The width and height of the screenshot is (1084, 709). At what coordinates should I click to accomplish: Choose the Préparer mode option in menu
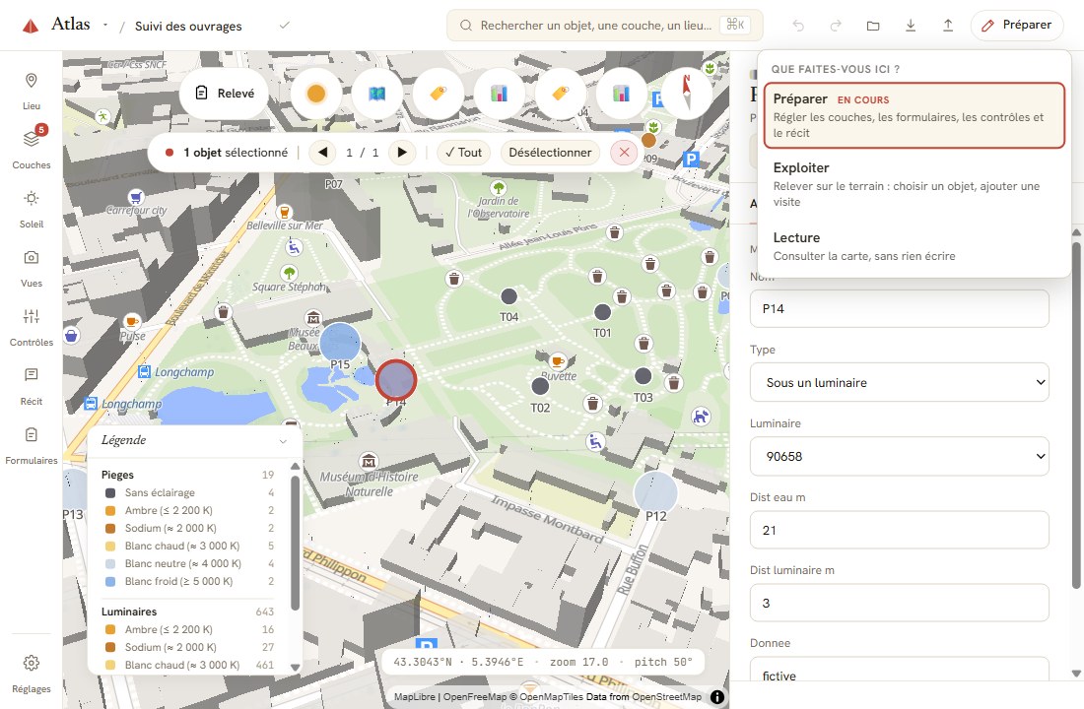coord(914,115)
